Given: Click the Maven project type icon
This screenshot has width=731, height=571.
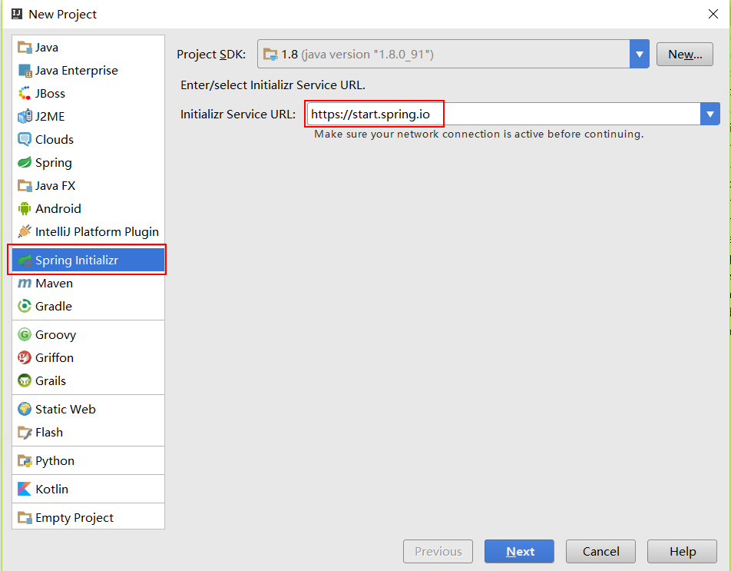Looking at the screenshot, I should pos(25,284).
